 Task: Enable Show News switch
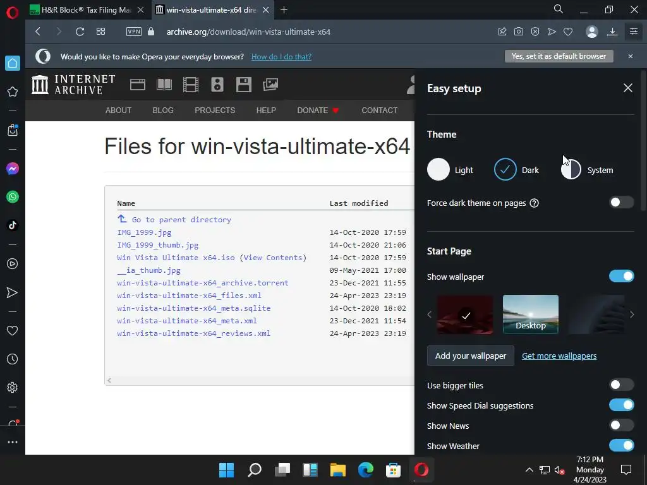[x=621, y=425]
